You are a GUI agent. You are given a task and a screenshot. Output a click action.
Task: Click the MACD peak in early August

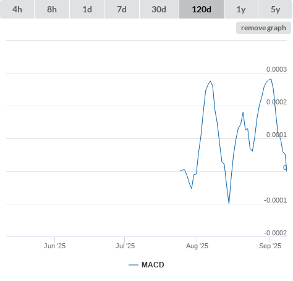click(210, 81)
